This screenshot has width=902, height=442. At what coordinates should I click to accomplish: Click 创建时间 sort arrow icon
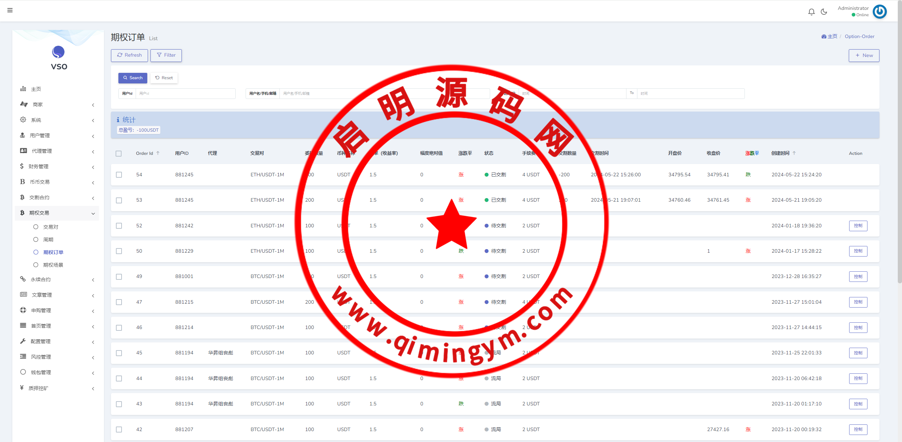tap(794, 153)
